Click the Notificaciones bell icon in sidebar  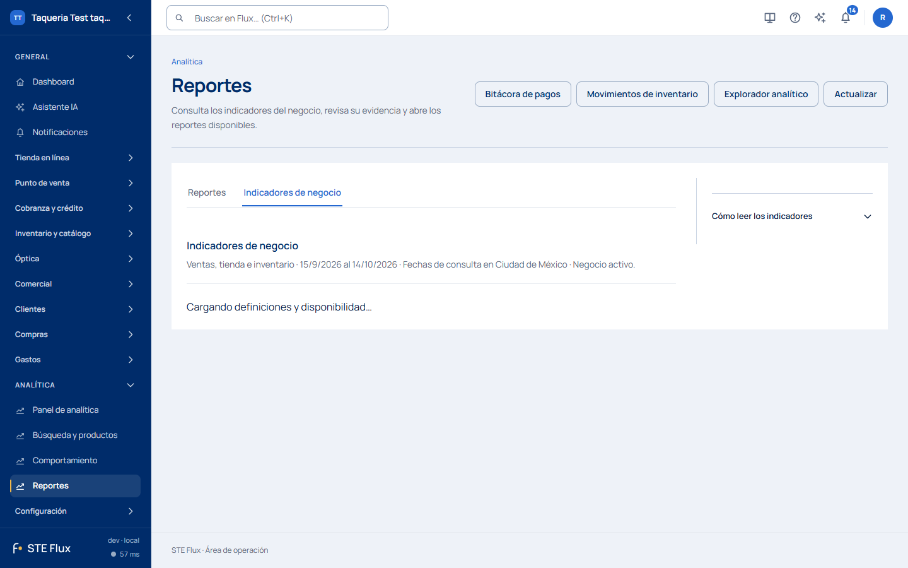click(20, 133)
